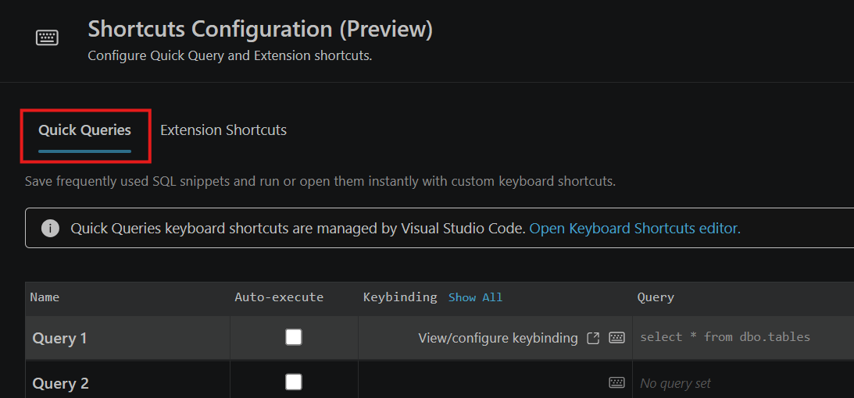Click View/configure keybinding for Query 1
Screen dimensions: 854x398
click(498, 338)
